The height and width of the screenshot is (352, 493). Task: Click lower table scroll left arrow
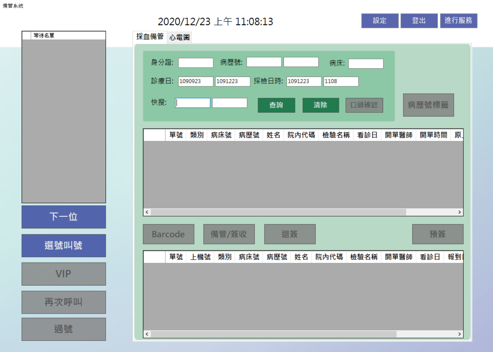click(147, 334)
